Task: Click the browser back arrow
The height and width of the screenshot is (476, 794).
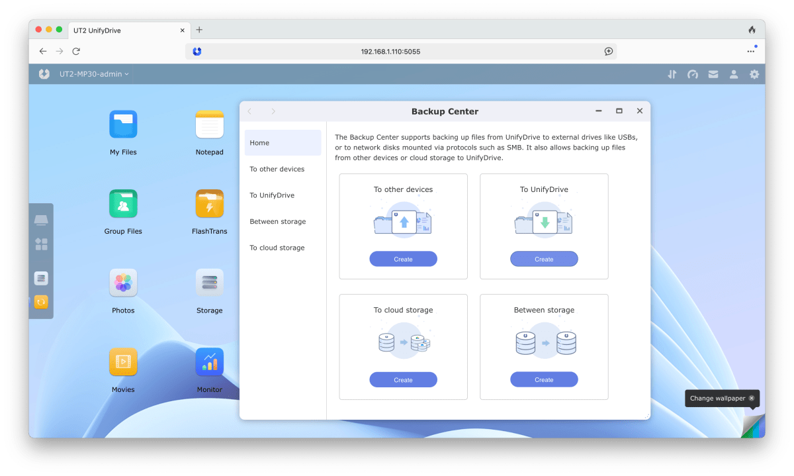Action: coord(43,51)
